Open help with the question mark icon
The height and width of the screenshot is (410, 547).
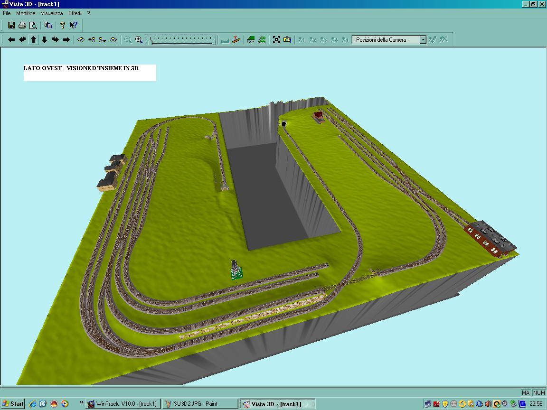coord(63,25)
